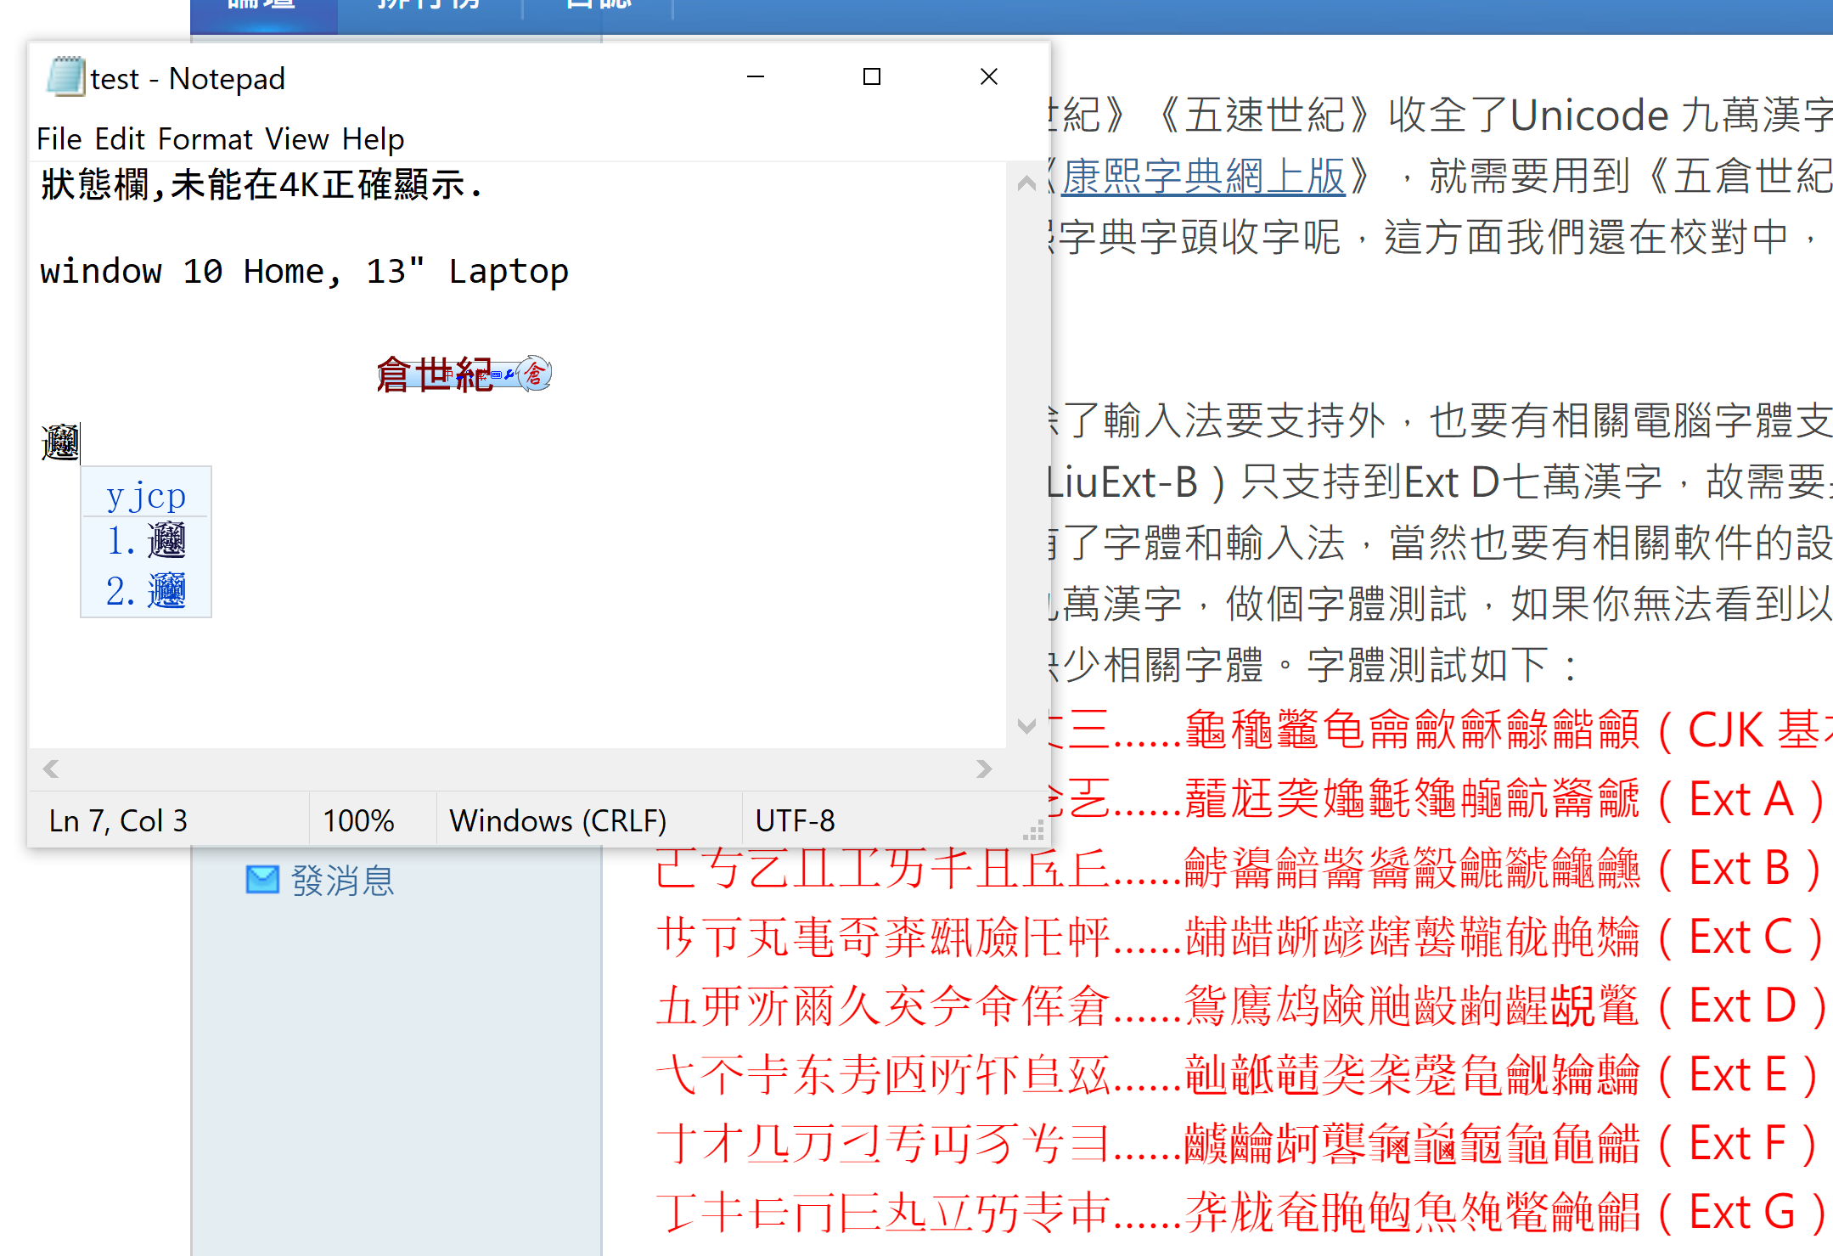
Task: Click Notepad horizontal scrollbar right arrow
Action: click(984, 769)
